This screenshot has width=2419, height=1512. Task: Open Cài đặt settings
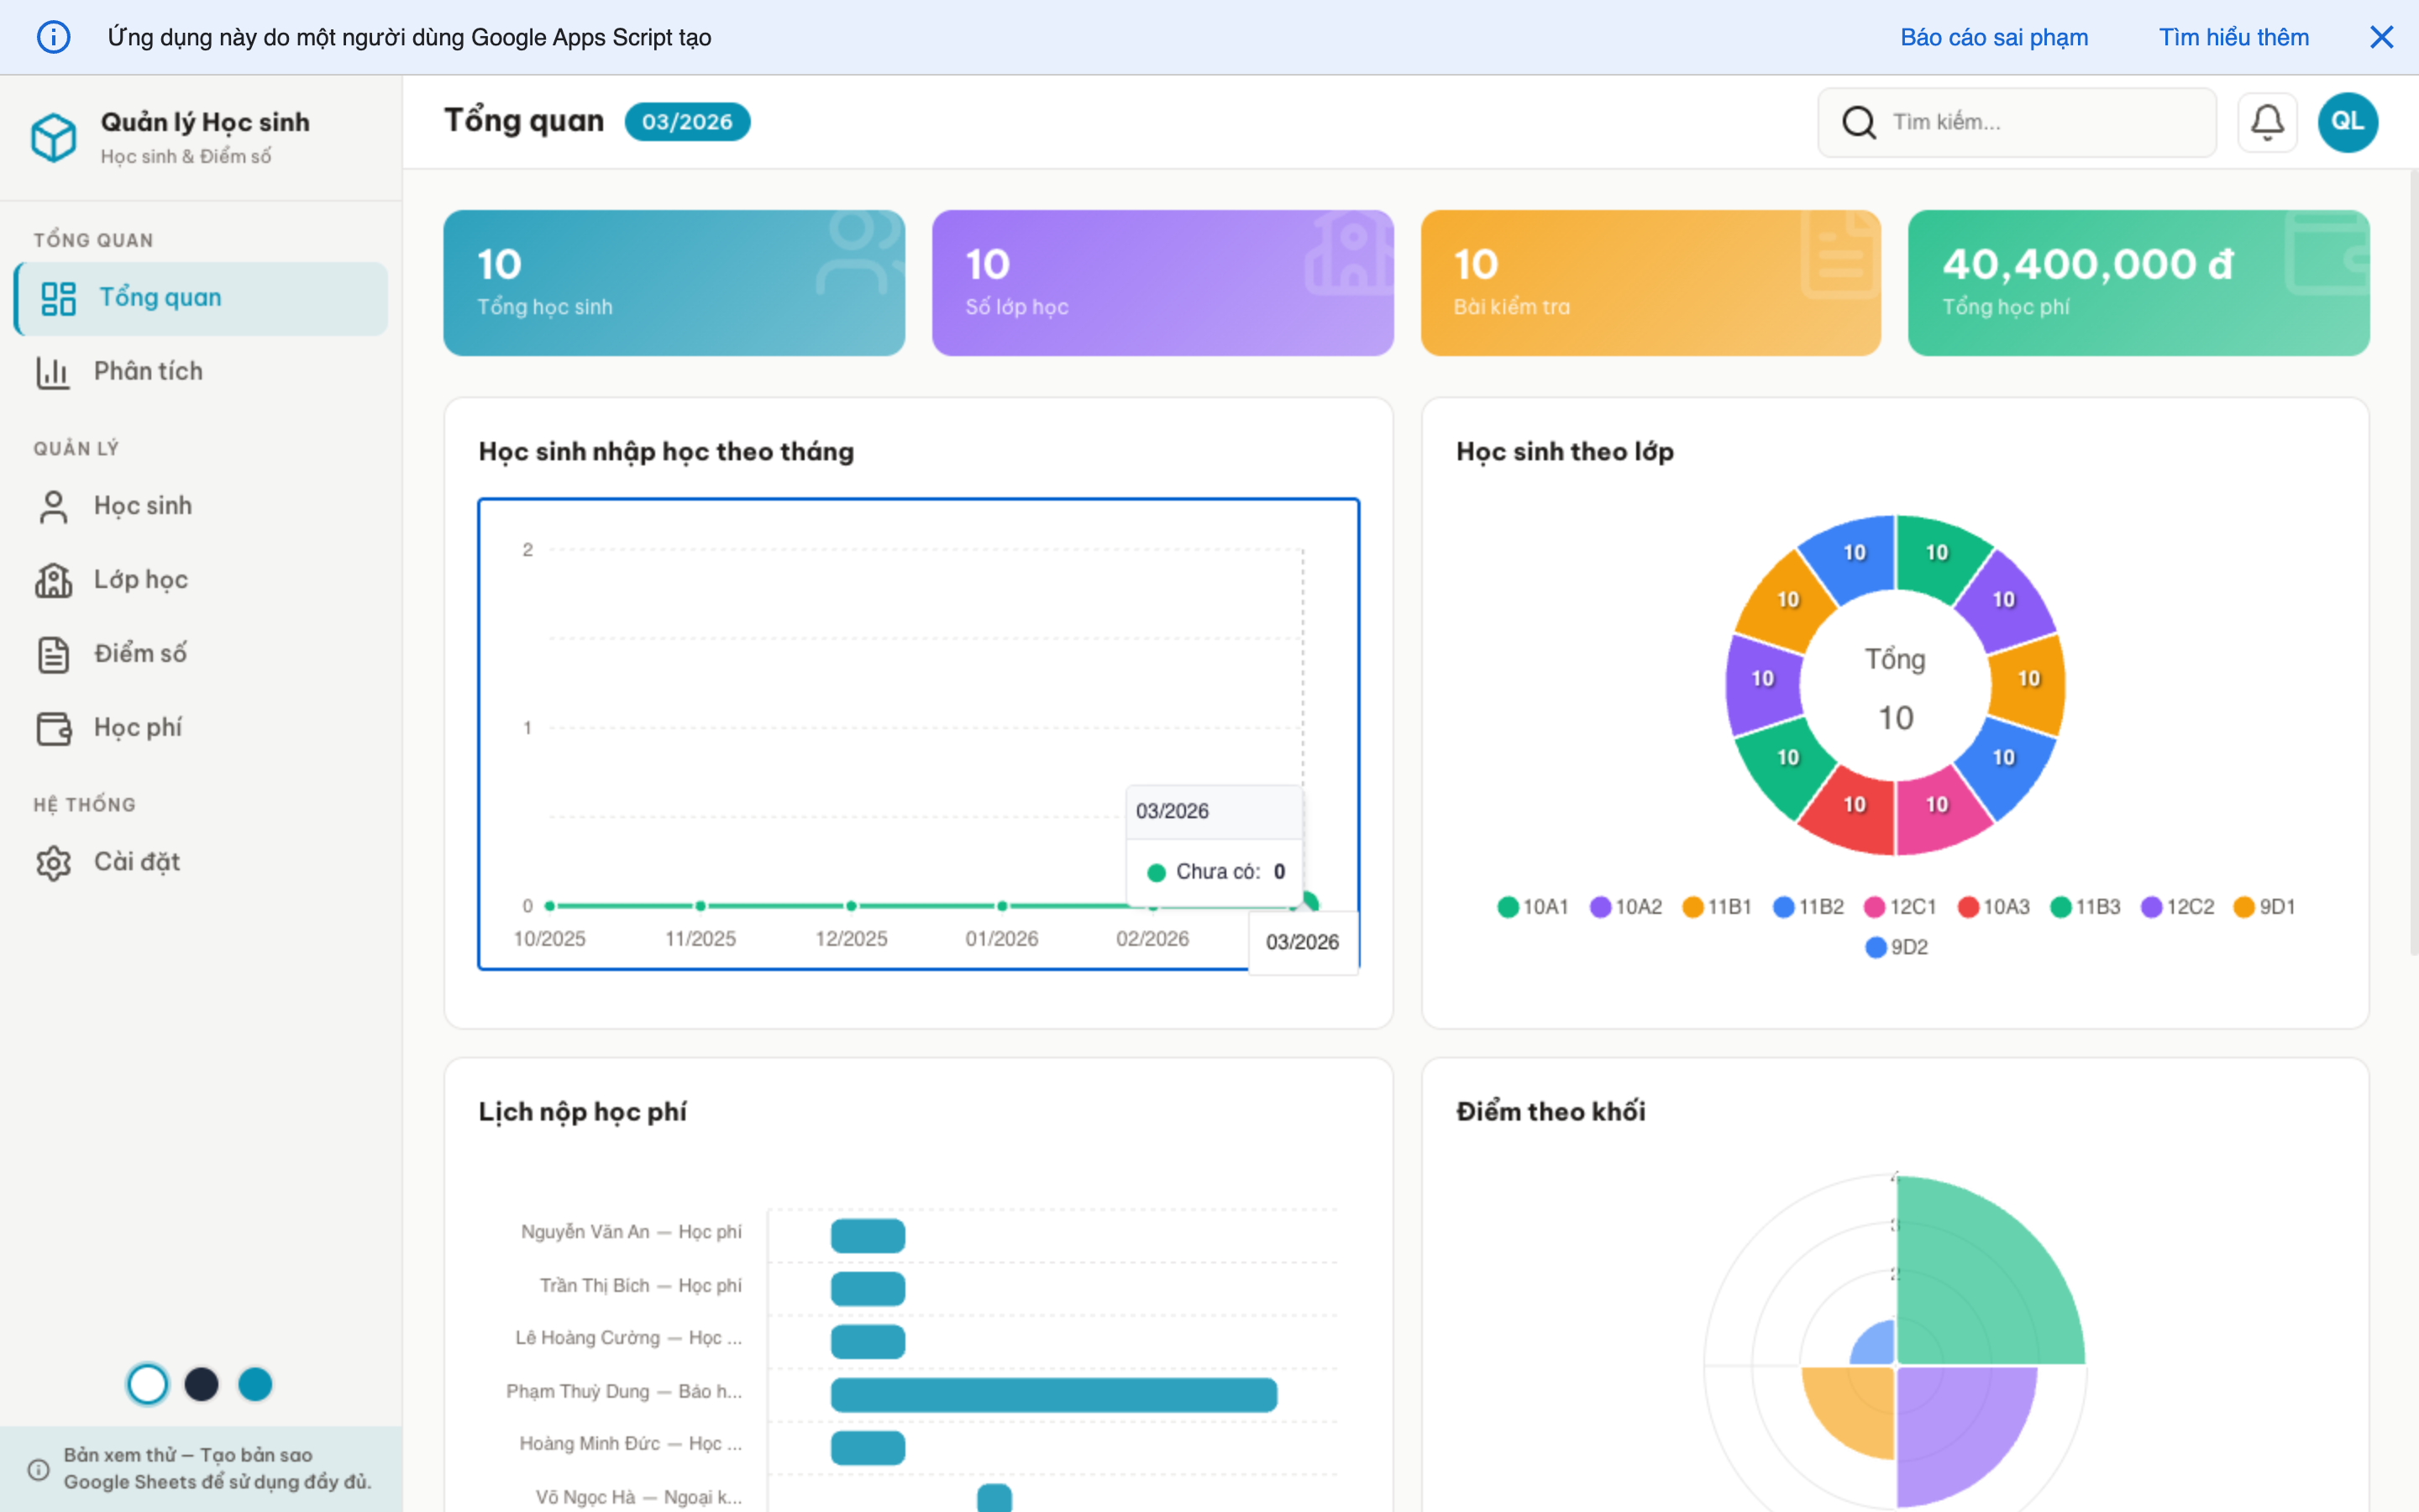[x=136, y=861]
